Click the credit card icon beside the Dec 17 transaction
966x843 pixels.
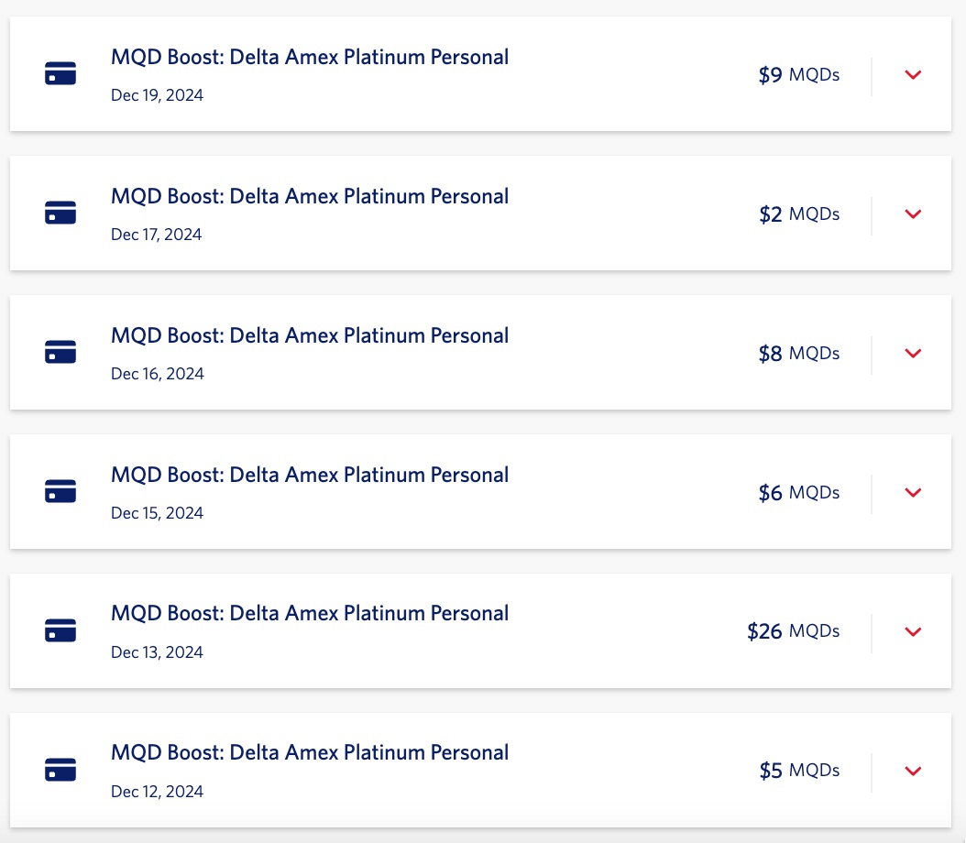60,212
